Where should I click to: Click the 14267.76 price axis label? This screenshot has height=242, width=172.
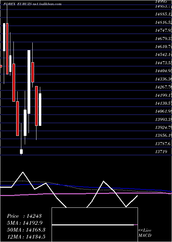pyautogui.click(x=163, y=87)
